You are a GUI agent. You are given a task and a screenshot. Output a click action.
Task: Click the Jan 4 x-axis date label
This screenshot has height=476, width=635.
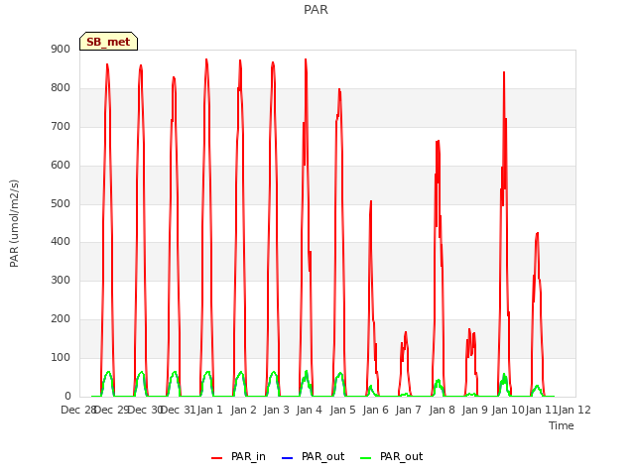pyautogui.click(x=310, y=410)
